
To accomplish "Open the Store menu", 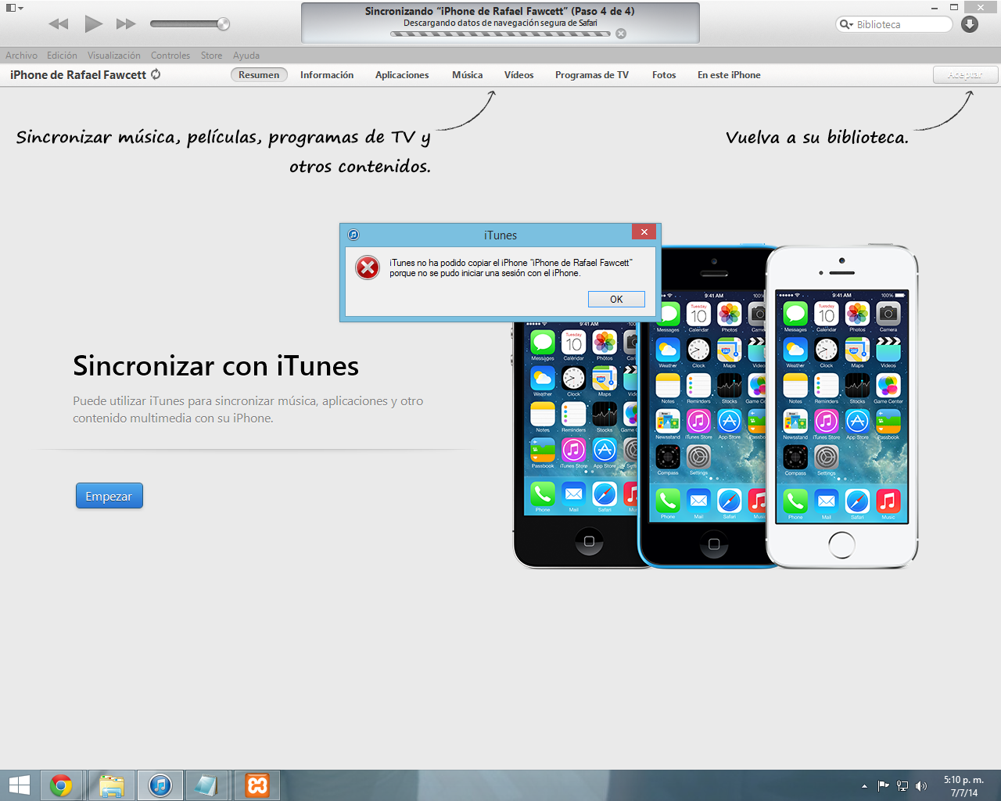I will pos(211,56).
